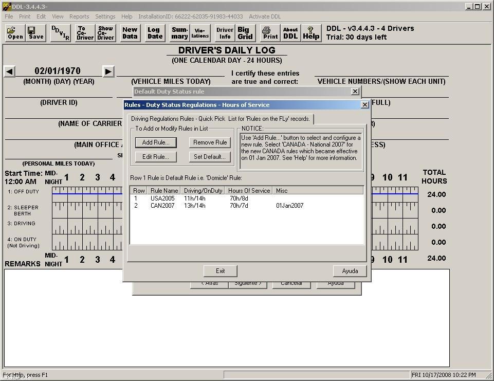Open Driver Info from the toolbar
Screen dimensions: 494x381
(x=225, y=33)
